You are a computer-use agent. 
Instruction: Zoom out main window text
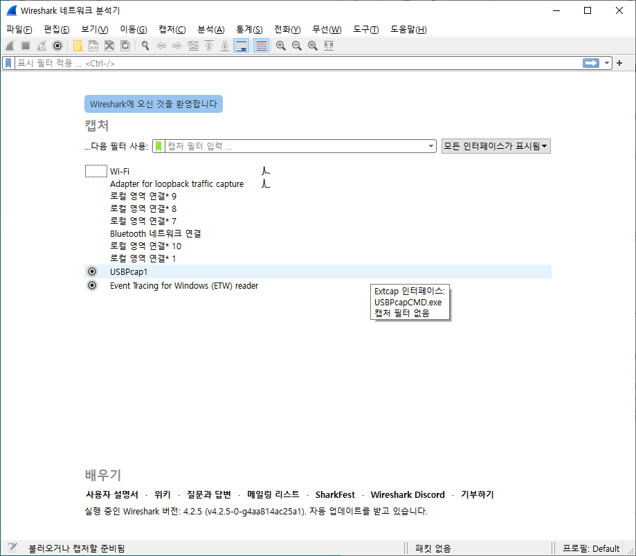297,46
